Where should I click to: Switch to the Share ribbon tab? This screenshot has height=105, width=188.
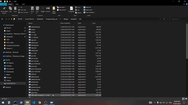(17, 4)
